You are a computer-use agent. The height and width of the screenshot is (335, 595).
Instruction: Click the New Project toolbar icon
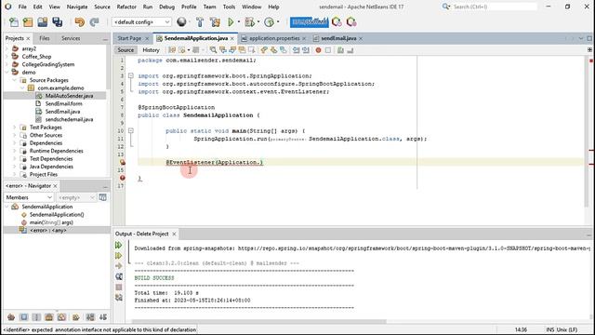pyautogui.click(x=28, y=22)
